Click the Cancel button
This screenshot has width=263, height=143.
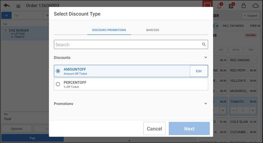point(154,129)
